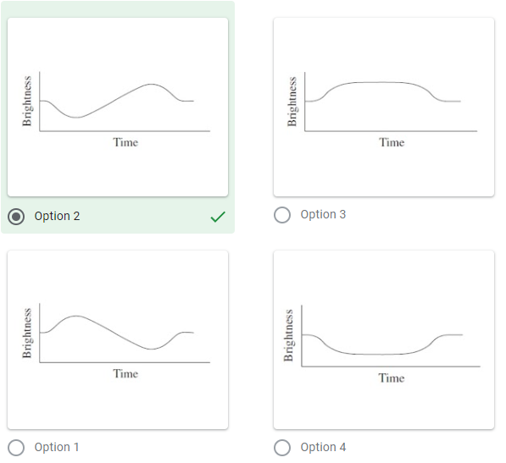
Task: Click the Brightness axis label in Option 4 graph
Action: tap(288, 335)
